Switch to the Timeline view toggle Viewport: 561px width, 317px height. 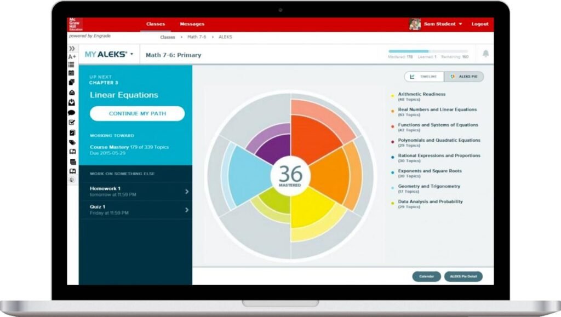425,77
